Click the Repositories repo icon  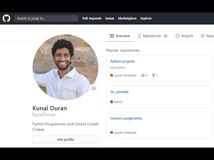tap(139, 36)
